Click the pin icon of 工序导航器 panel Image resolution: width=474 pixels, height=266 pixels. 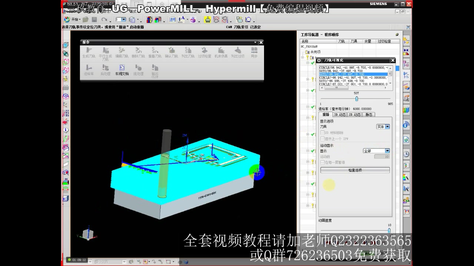397,35
